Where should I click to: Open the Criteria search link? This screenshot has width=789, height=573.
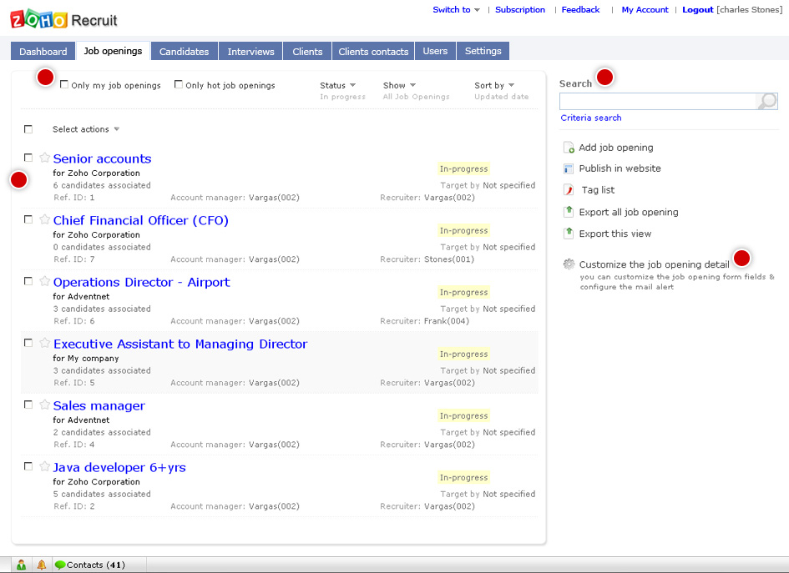point(591,118)
